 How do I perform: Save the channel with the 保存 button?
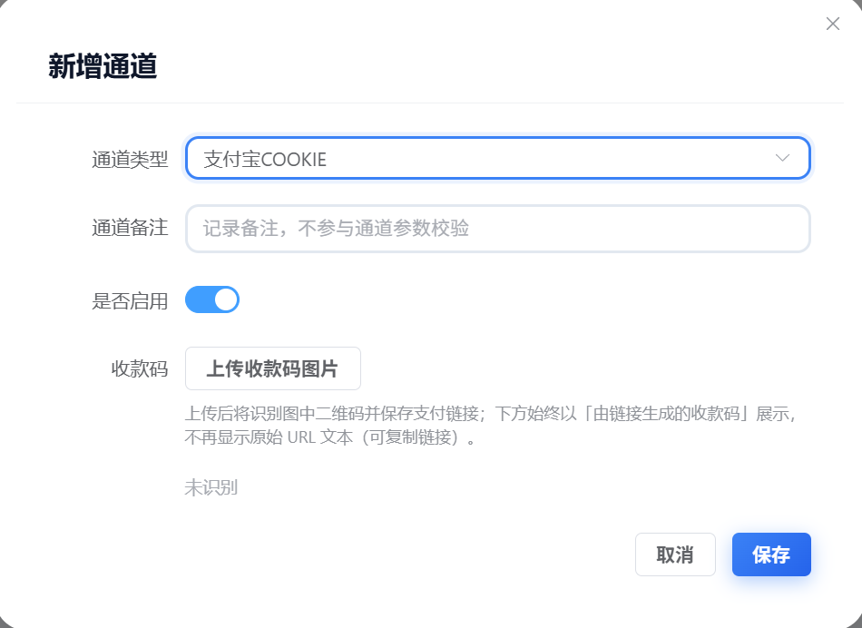[770, 554]
